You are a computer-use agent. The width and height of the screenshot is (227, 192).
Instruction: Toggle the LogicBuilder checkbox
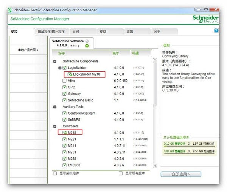pyautogui.click(x=64, y=68)
